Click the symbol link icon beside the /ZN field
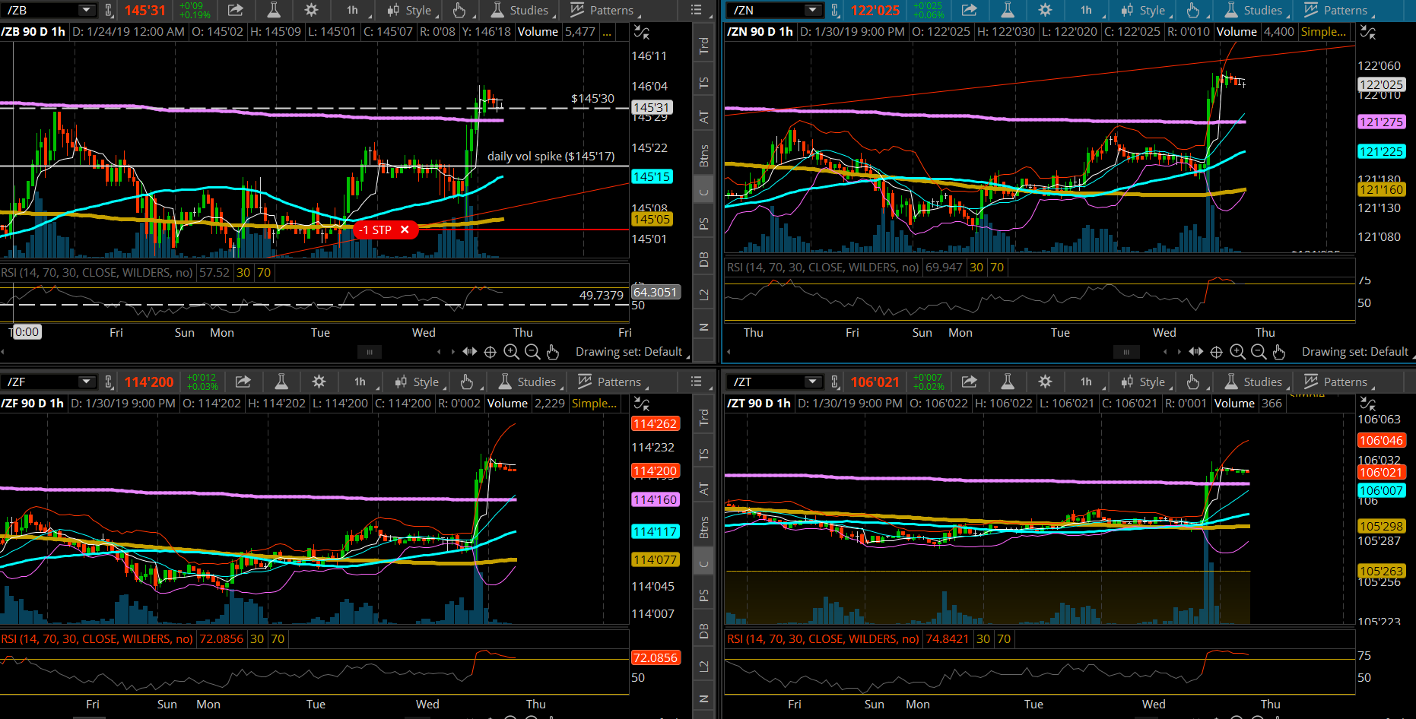 click(x=835, y=10)
